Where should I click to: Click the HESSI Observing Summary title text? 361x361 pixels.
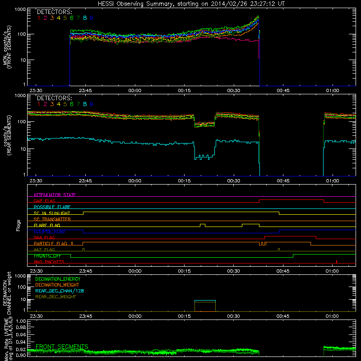tap(191, 4)
